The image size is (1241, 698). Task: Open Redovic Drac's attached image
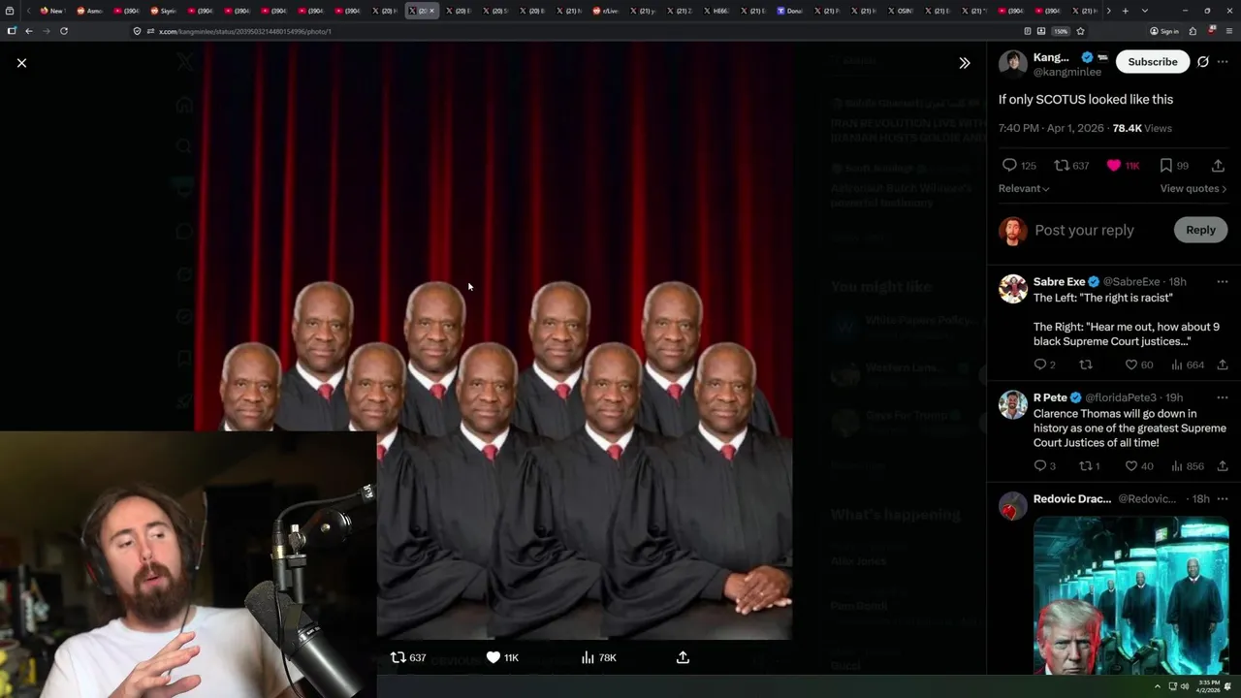tap(1131, 594)
